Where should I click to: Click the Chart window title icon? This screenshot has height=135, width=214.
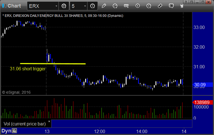click(x=4, y=6)
